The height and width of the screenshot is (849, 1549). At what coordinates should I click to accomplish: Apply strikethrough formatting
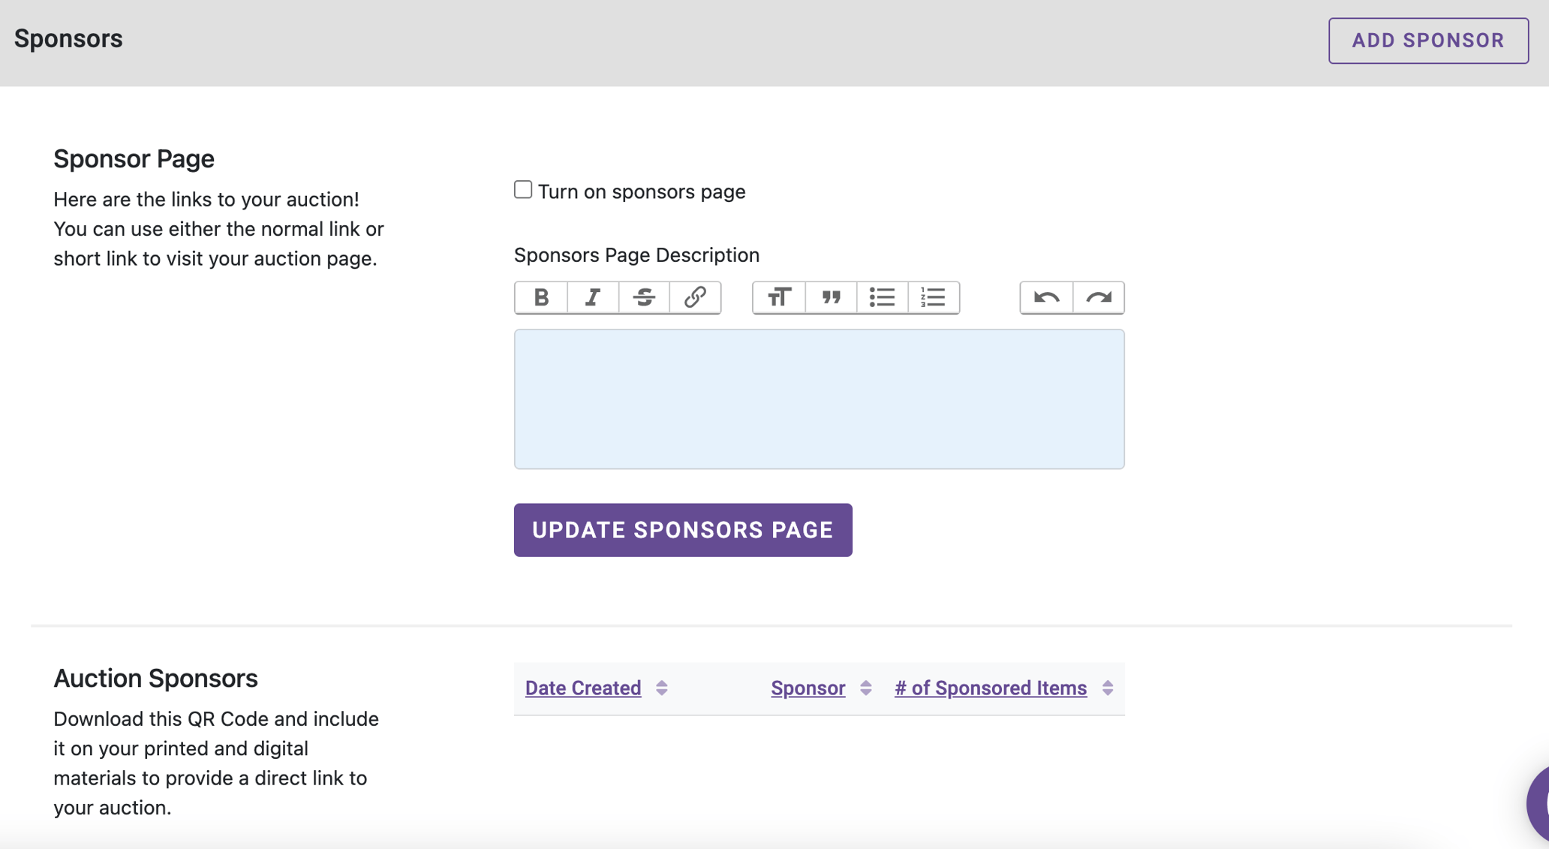643,297
